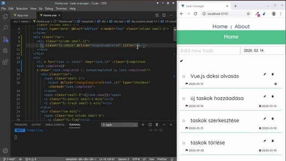Split the terminal panel

click(x=150, y=125)
